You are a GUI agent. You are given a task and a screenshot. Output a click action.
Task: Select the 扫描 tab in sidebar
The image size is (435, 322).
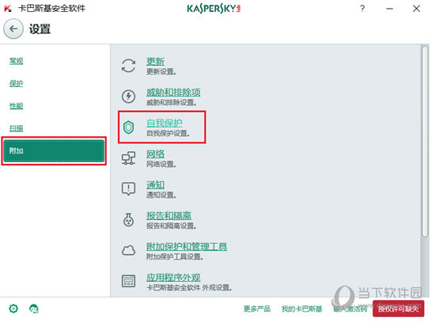(16, 128)
